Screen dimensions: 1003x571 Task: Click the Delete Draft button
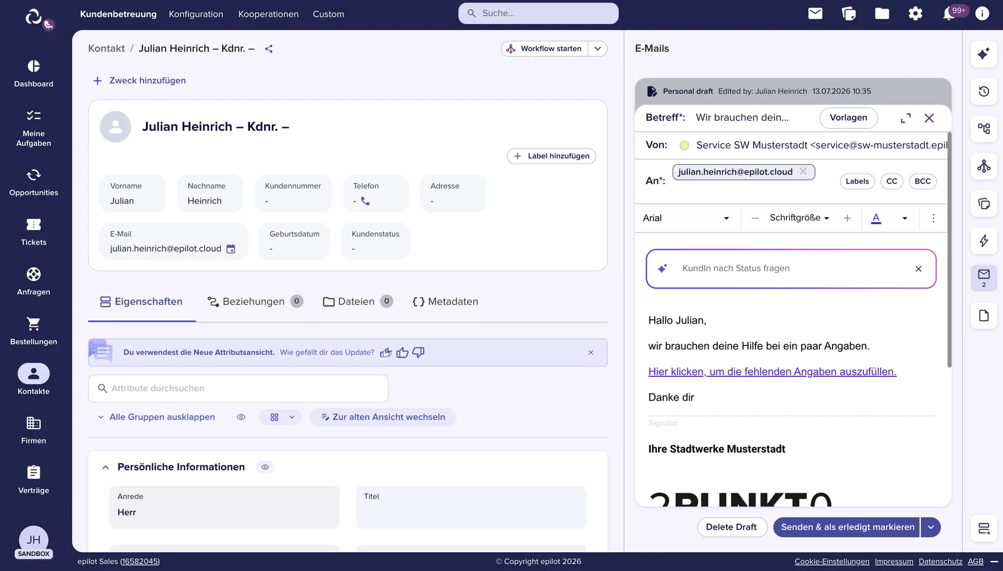click(x=731, y=527)
